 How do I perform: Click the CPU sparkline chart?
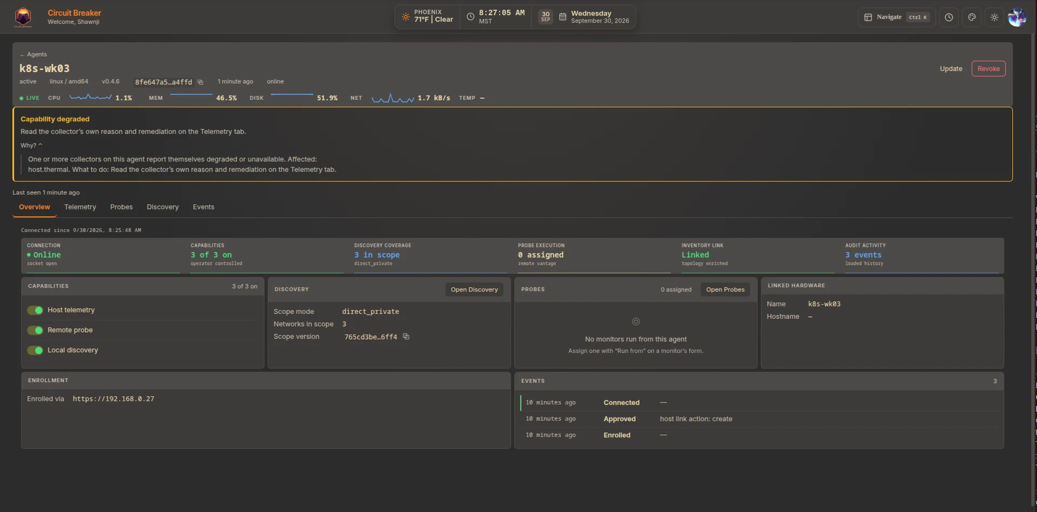[90, 97]
